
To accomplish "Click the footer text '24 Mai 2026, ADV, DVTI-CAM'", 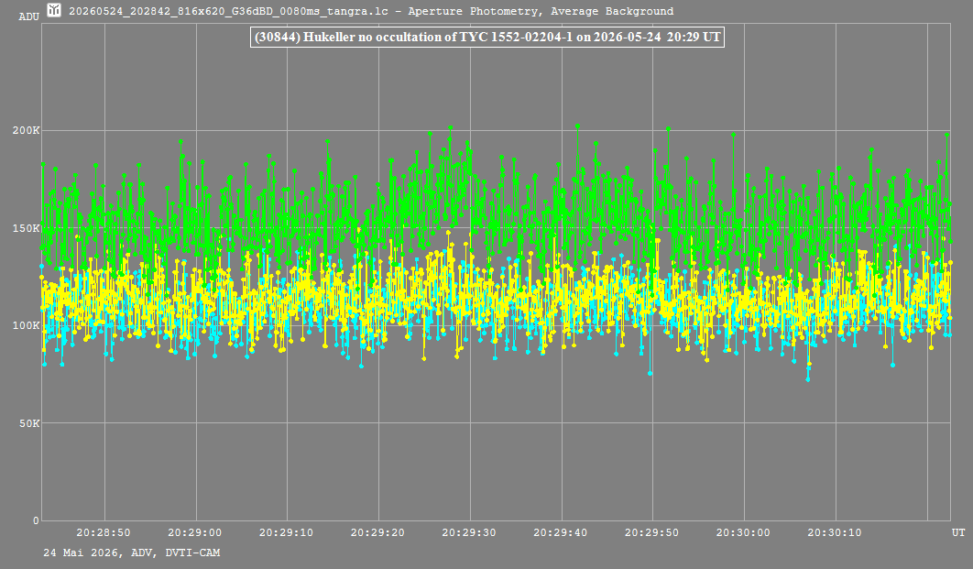I will [132, 553].
